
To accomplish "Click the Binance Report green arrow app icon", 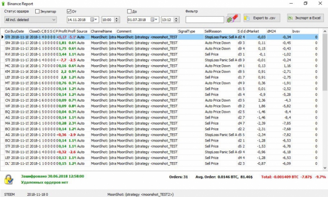I will coord(3,4).
